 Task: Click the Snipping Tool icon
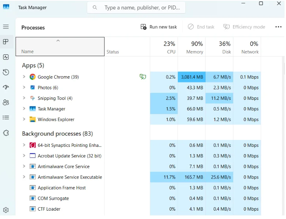point(33,98)
